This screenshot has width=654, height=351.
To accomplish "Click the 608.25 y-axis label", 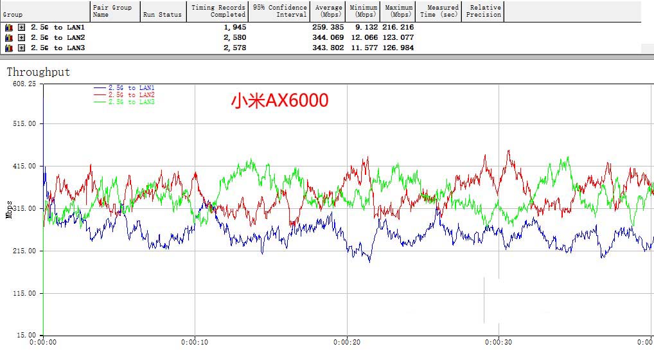I will click(24, 84).
